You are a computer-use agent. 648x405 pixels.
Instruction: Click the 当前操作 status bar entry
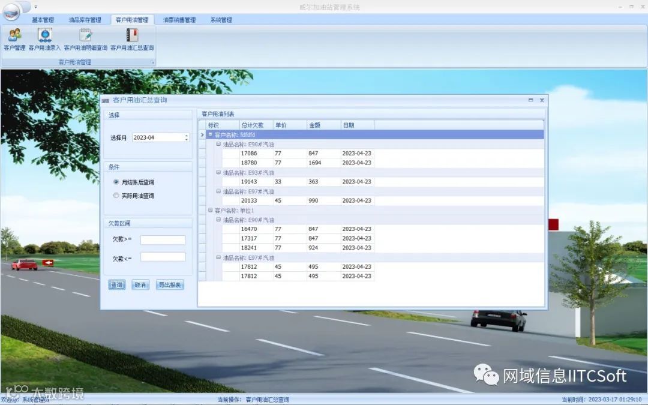point(253,400)
